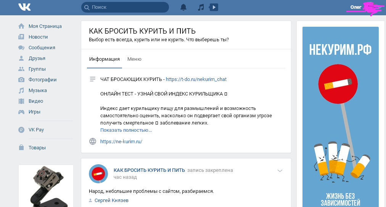Open the notifications bell
The width and height of the screenshot is (386, 207).
(183, 7)
